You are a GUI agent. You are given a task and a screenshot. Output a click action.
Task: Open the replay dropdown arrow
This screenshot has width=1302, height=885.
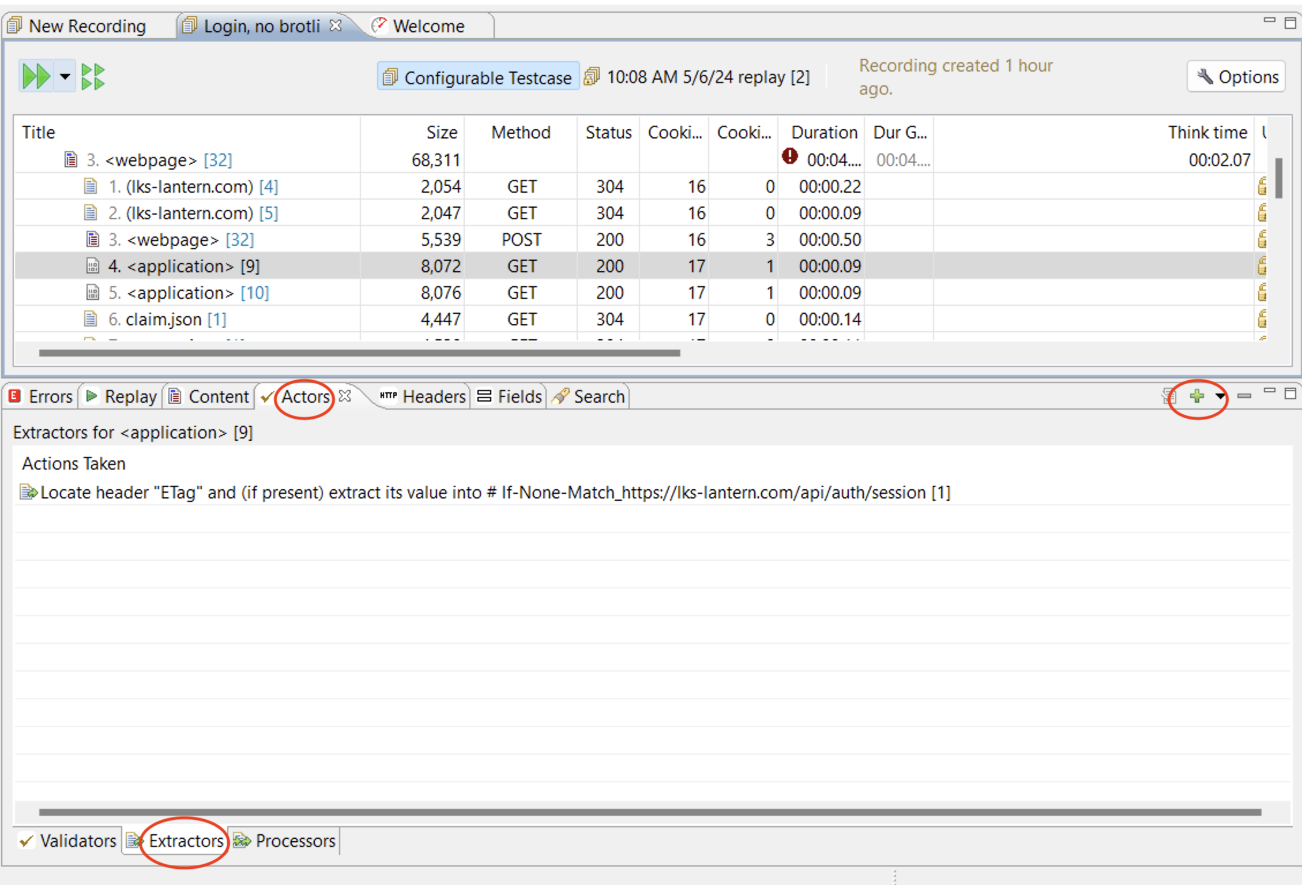(65, 76)
